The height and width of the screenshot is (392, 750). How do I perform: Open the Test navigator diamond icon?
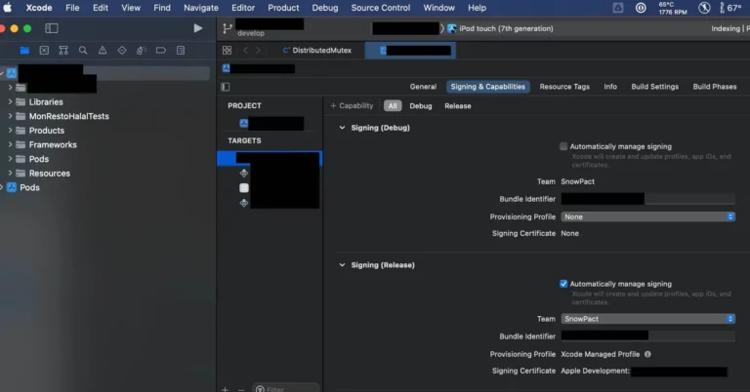(x=122, y=50)
